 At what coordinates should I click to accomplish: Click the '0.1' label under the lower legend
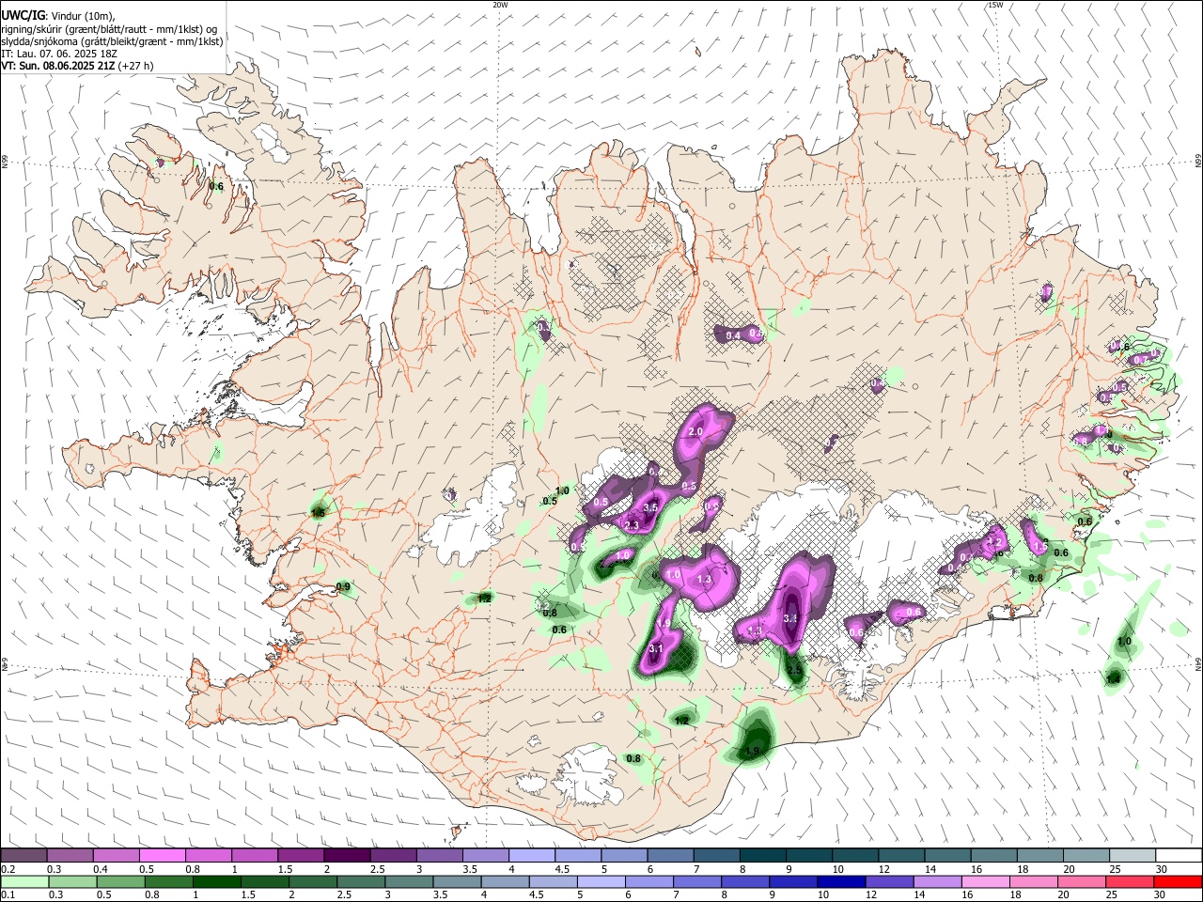point(8,894)
